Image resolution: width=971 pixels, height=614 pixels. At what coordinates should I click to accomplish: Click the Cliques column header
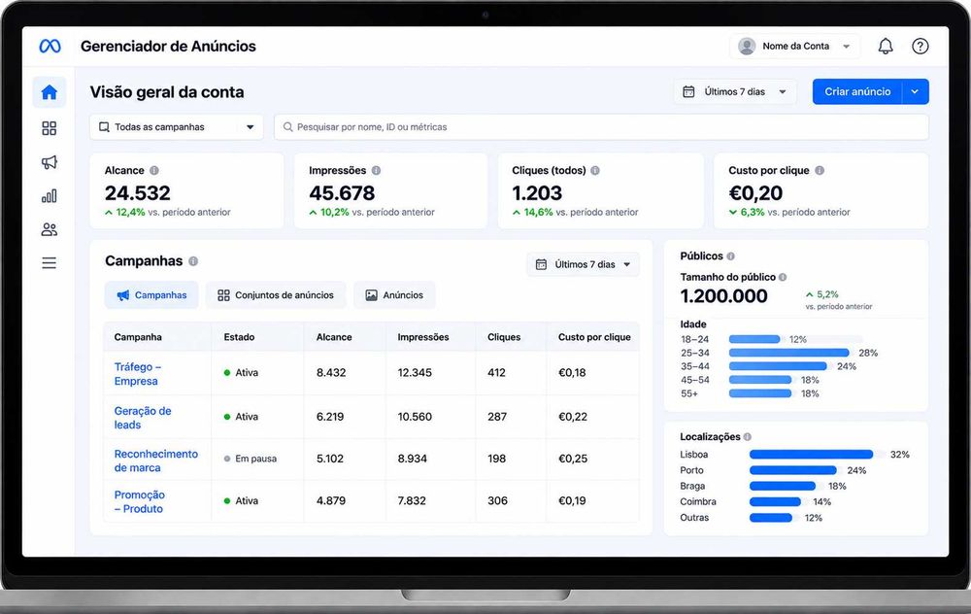(x=504, y=337)
